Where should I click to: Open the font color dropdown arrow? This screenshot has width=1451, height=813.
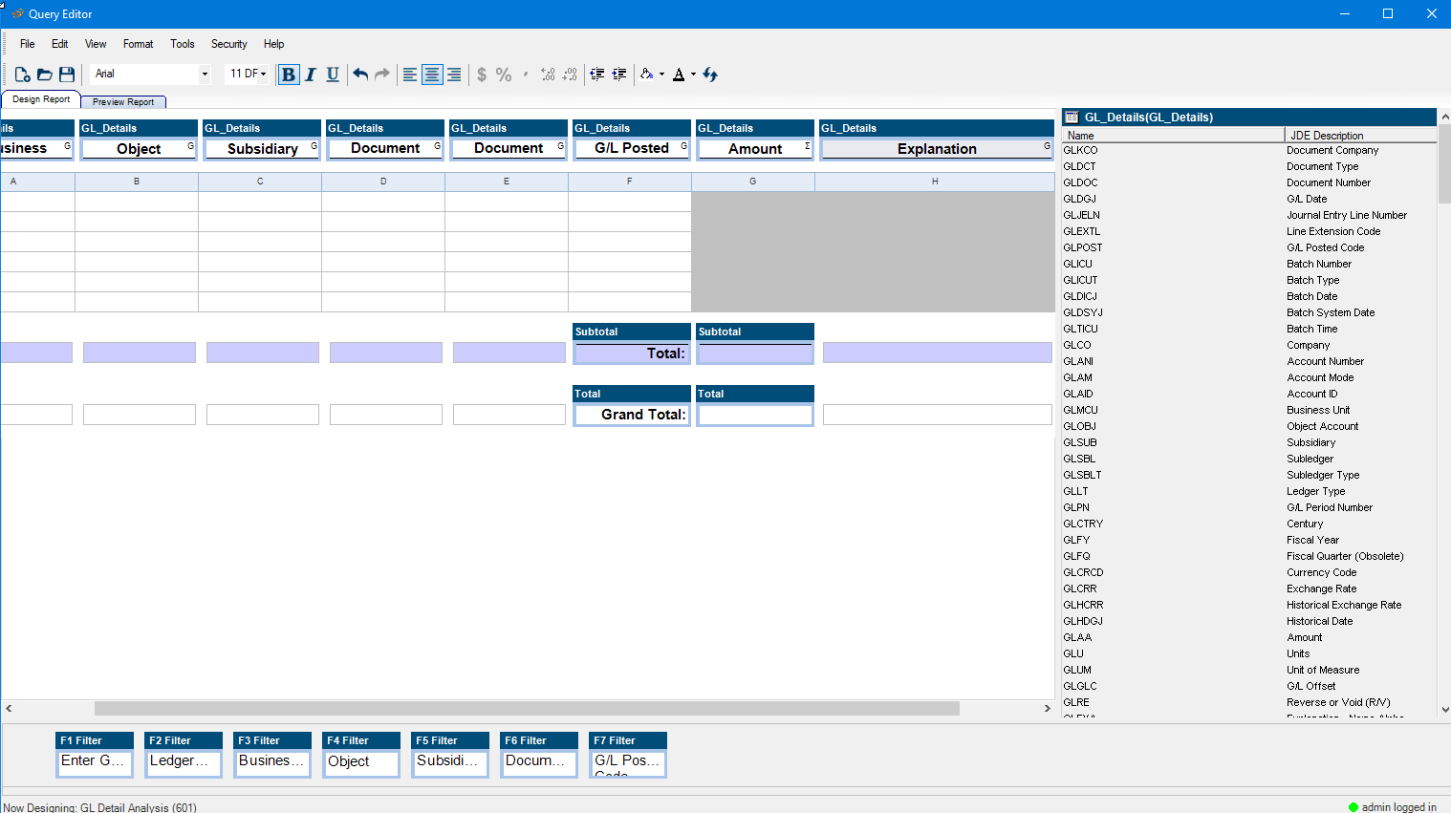[x=692, y=75]
